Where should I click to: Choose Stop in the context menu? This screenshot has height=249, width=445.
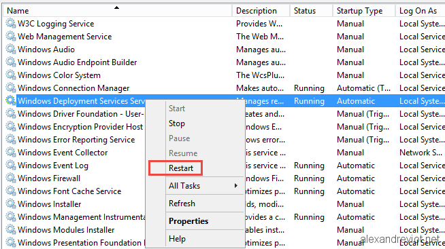point(176,123)
